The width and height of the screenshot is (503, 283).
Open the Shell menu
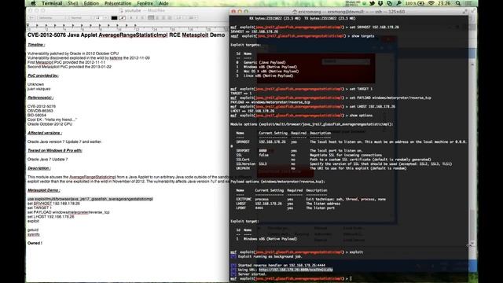click(73, 3)
